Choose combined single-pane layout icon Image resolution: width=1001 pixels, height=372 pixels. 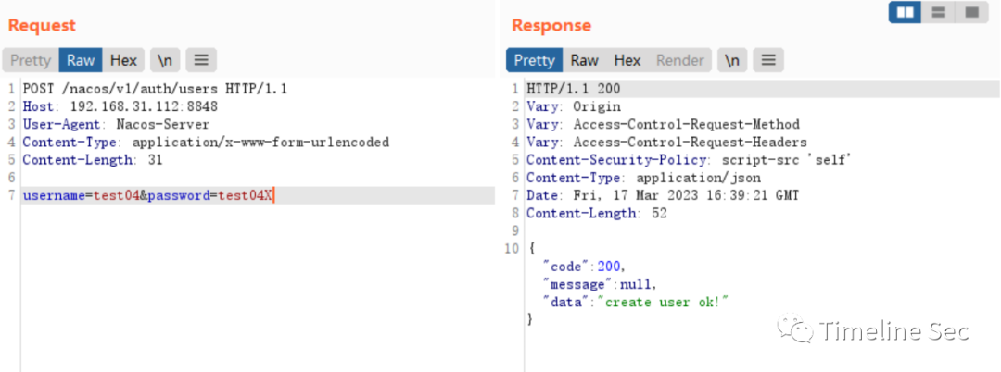coord(971,12)
